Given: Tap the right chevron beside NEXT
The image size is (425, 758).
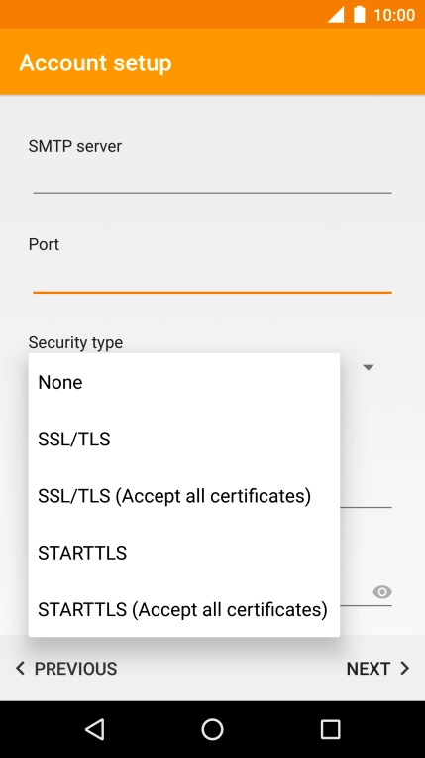Looking at the screenshot, I should pos(405,668).
